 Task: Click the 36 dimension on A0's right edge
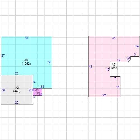tap(50, 62)
